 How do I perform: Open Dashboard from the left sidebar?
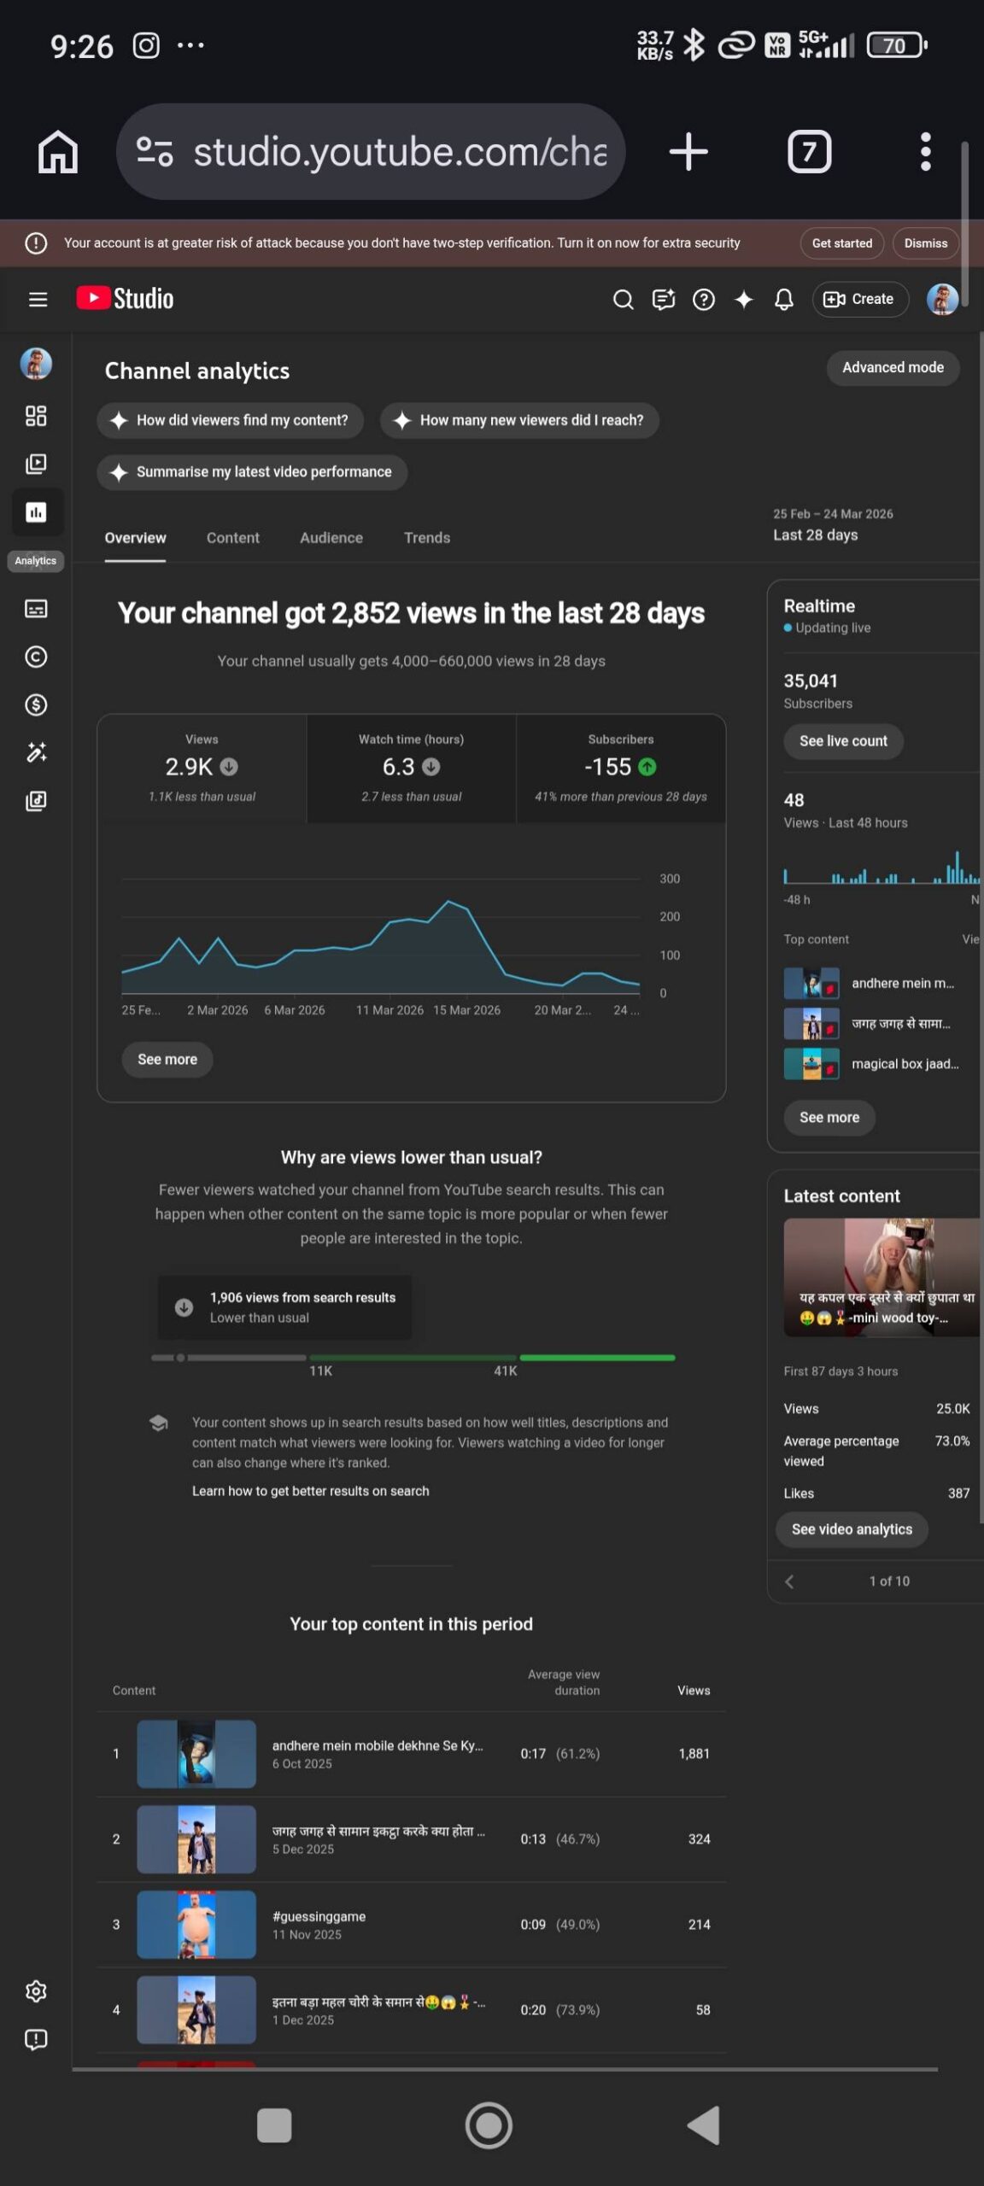(x=36, y=416)
